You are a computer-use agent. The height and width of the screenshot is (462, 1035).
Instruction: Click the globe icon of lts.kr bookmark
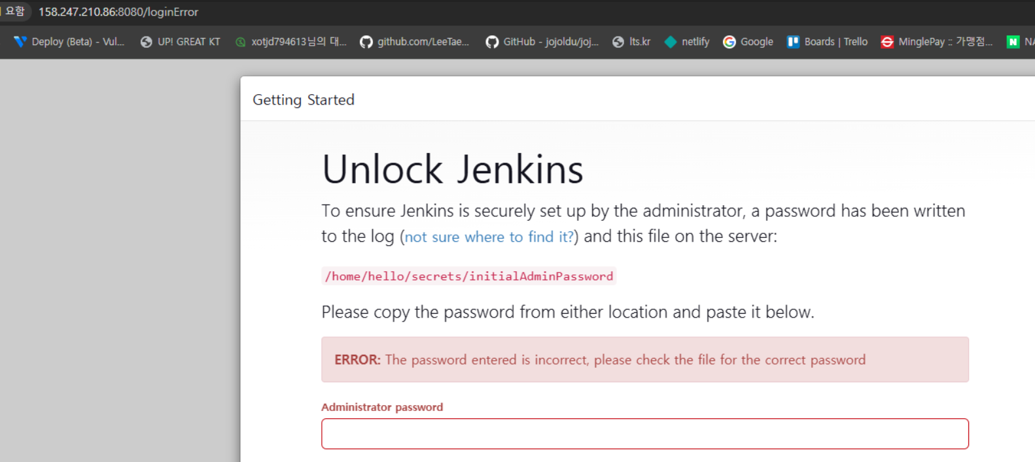[x=618, y=42]
